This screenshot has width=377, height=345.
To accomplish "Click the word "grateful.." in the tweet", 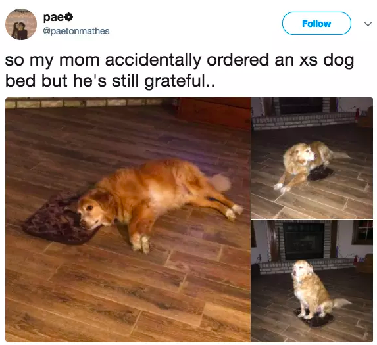I will coord(180,81).
